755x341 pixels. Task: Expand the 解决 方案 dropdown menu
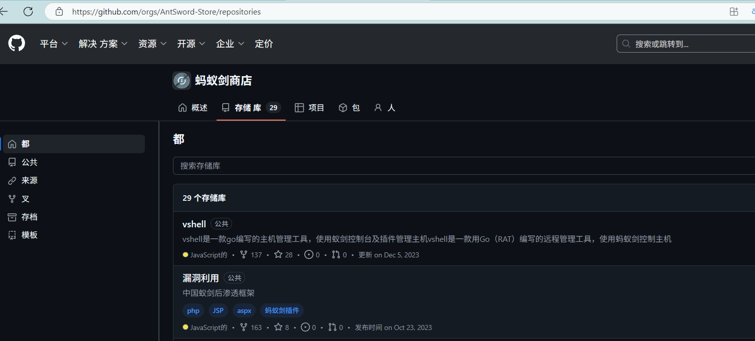click(103, 44)
